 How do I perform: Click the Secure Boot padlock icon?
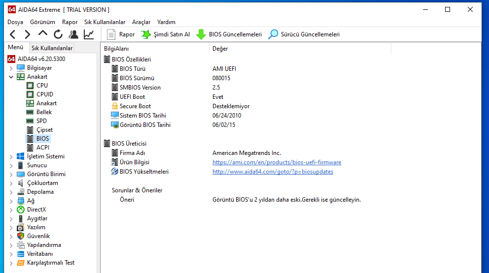(115, 106)
